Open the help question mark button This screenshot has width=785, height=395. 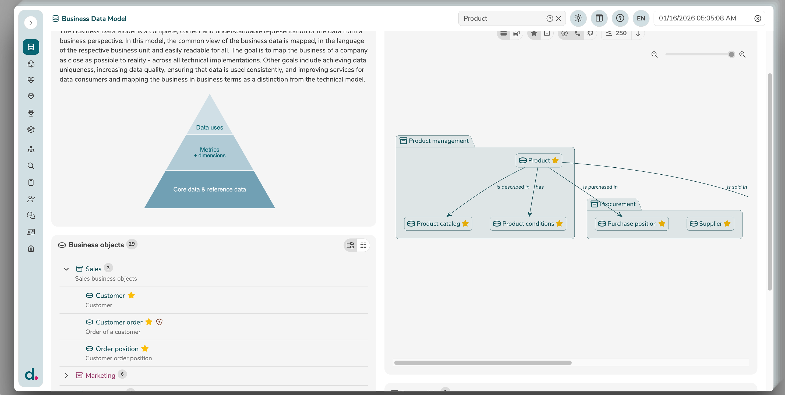[620, 18]
